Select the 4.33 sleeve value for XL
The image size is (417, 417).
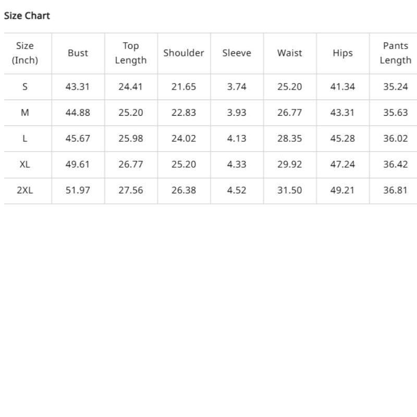(x=237, y=164)
